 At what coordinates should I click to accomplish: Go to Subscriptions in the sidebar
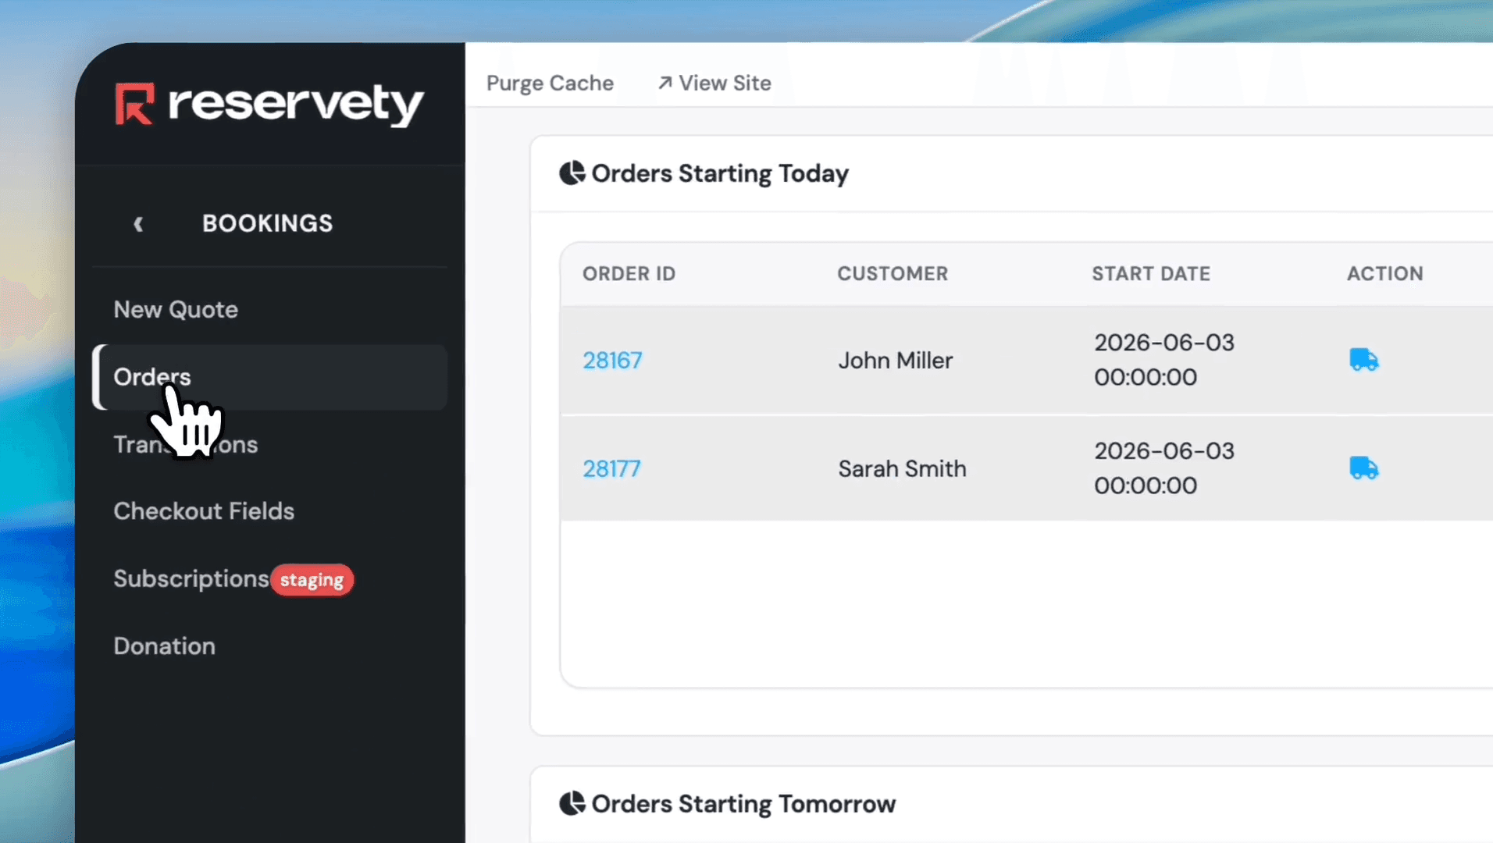[x=191, y=579]
